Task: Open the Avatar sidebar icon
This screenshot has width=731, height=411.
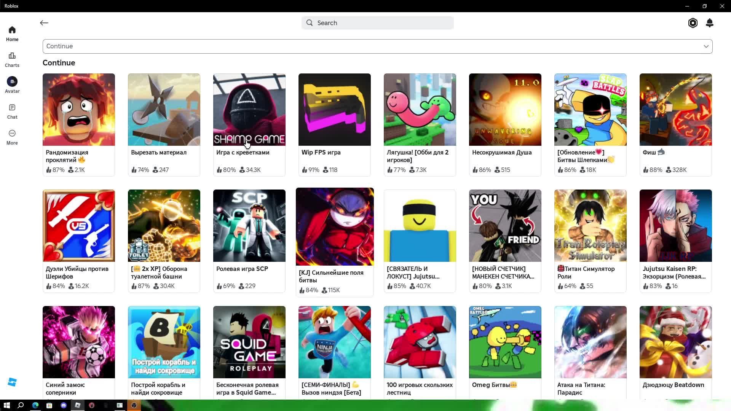Action: pyautogui.click(x=12, y=85)
